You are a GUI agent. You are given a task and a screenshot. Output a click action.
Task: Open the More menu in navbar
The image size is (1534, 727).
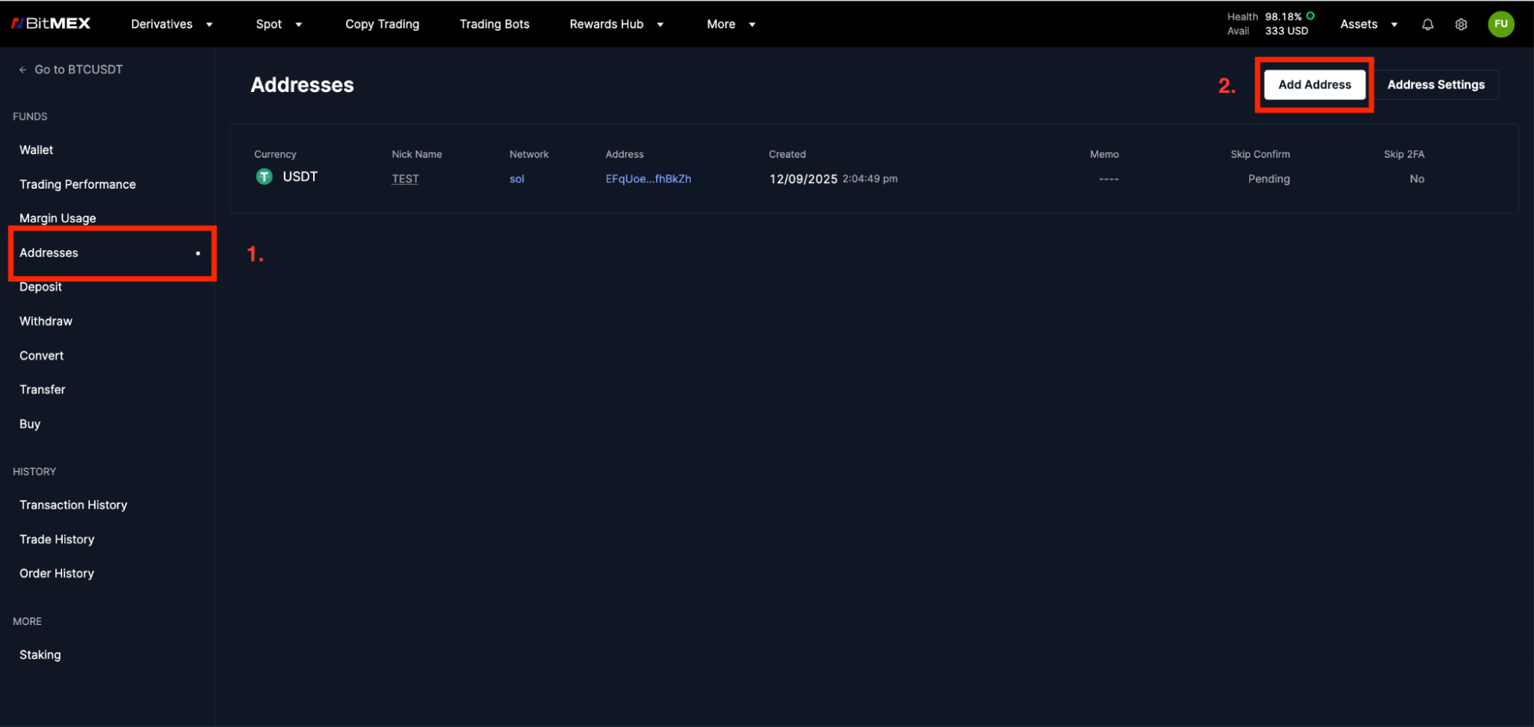coord(731,25)
